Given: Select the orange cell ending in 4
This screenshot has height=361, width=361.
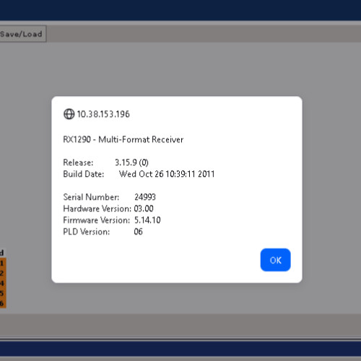Looking at the screenshot, I should point(3,283).
